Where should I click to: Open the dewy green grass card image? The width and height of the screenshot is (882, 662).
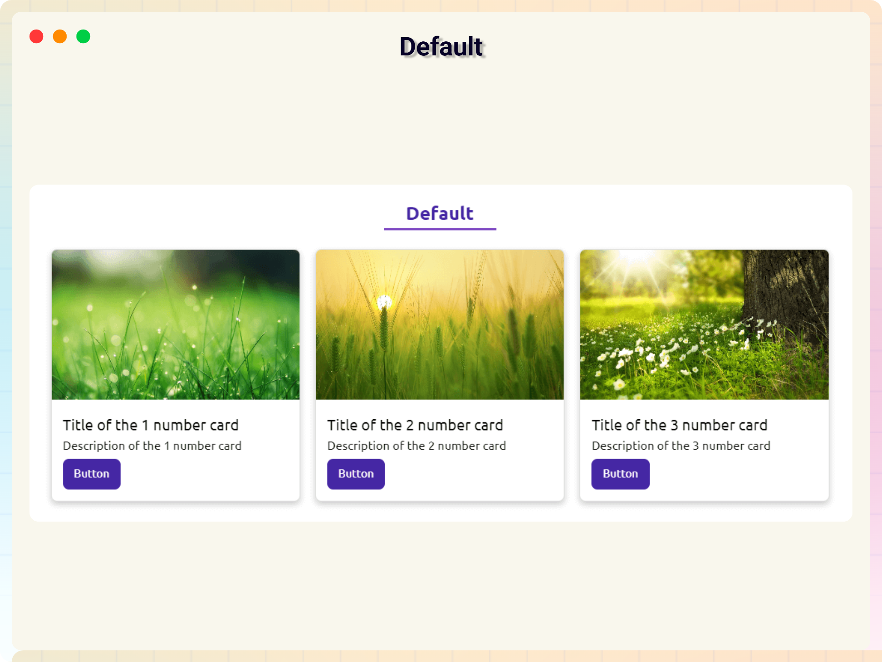tap(175, 324)
